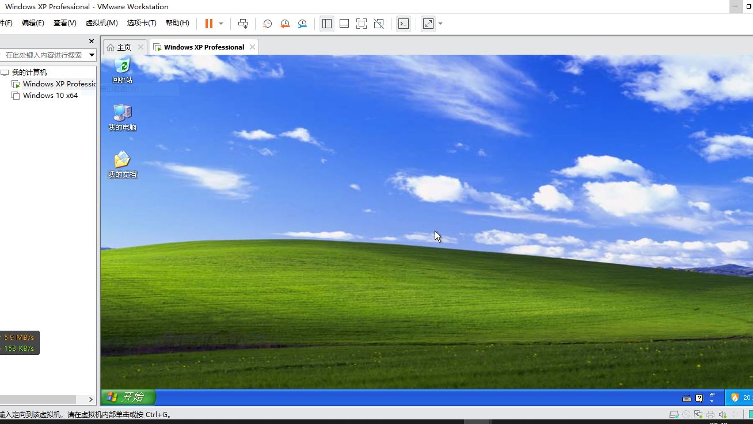Viewport: 753px width, 424px height.
Task: Click the hard disk device status icon
Action: pos(674,414)
